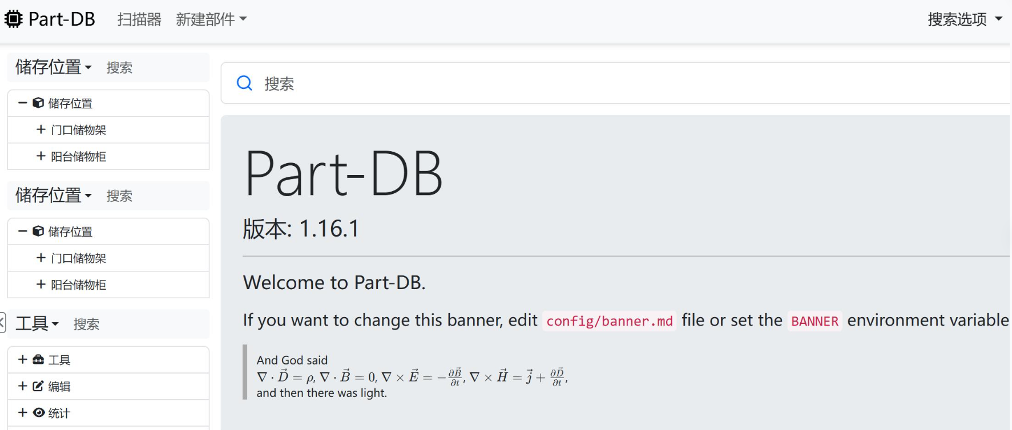Expand 门口储物架 in the first tree
The image size is (1012, 430).
click(x=41, y=129)
